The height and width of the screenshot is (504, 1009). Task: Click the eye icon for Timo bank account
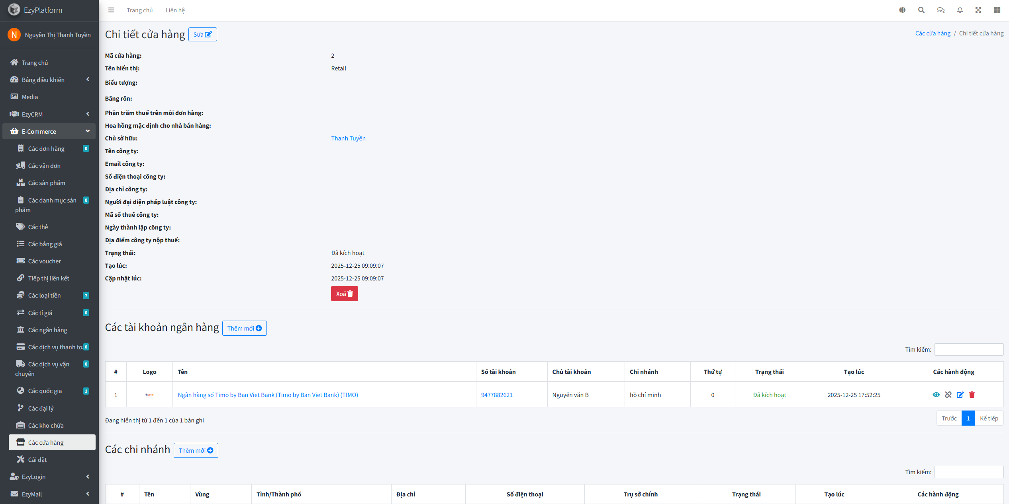[936, 395]
